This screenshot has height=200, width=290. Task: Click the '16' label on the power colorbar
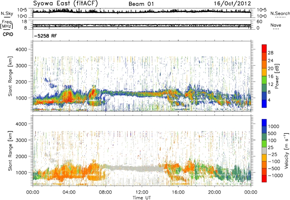click(270, 77)
